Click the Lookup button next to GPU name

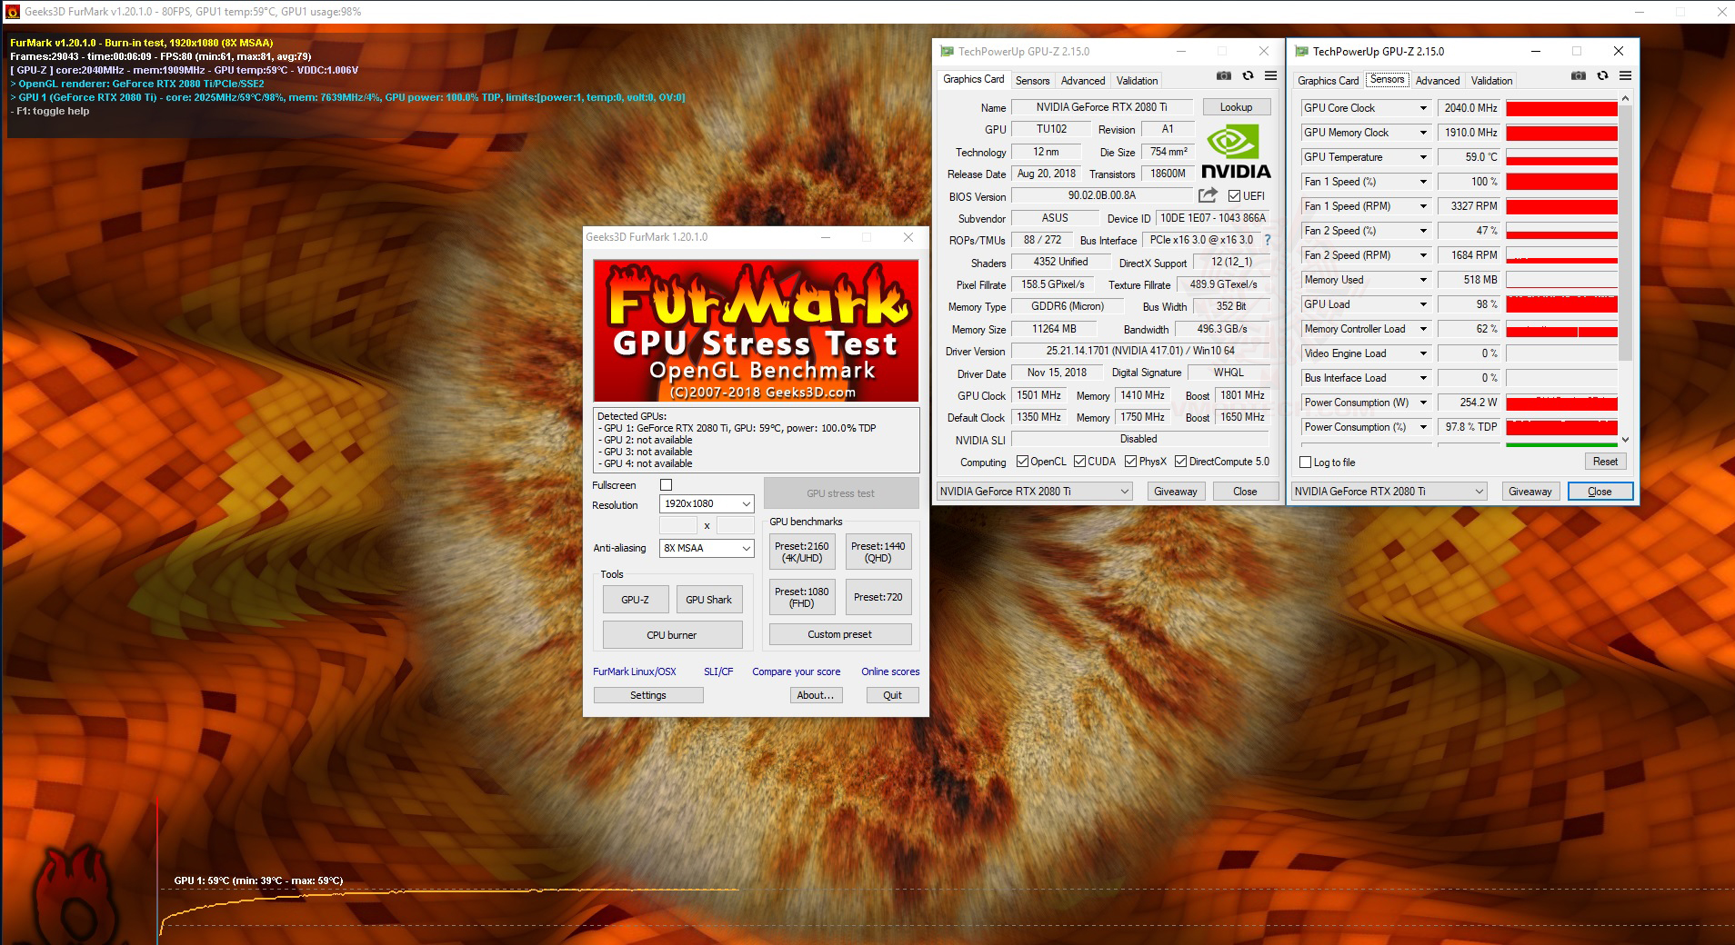click(1236, 107)
